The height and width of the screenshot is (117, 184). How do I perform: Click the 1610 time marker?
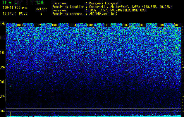(x=178, y=25)
